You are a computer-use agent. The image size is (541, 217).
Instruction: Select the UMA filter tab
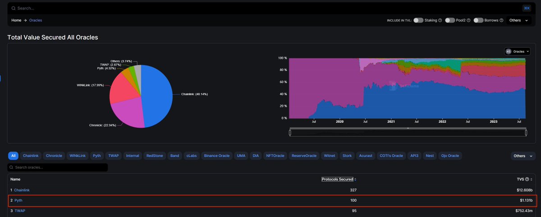click(241, 156)
